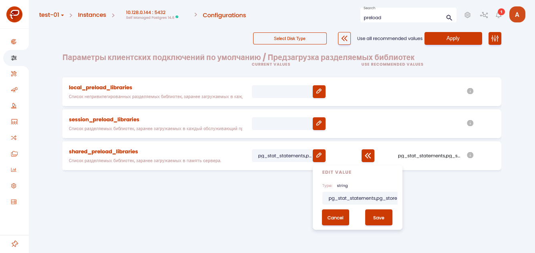
Task: Click the pin icon at sidebar bottom
Action: pos(14,244)
